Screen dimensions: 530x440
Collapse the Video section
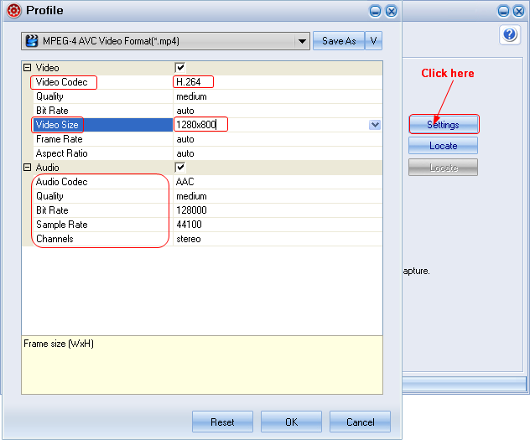pyautogui.click(x=28, y=68)
